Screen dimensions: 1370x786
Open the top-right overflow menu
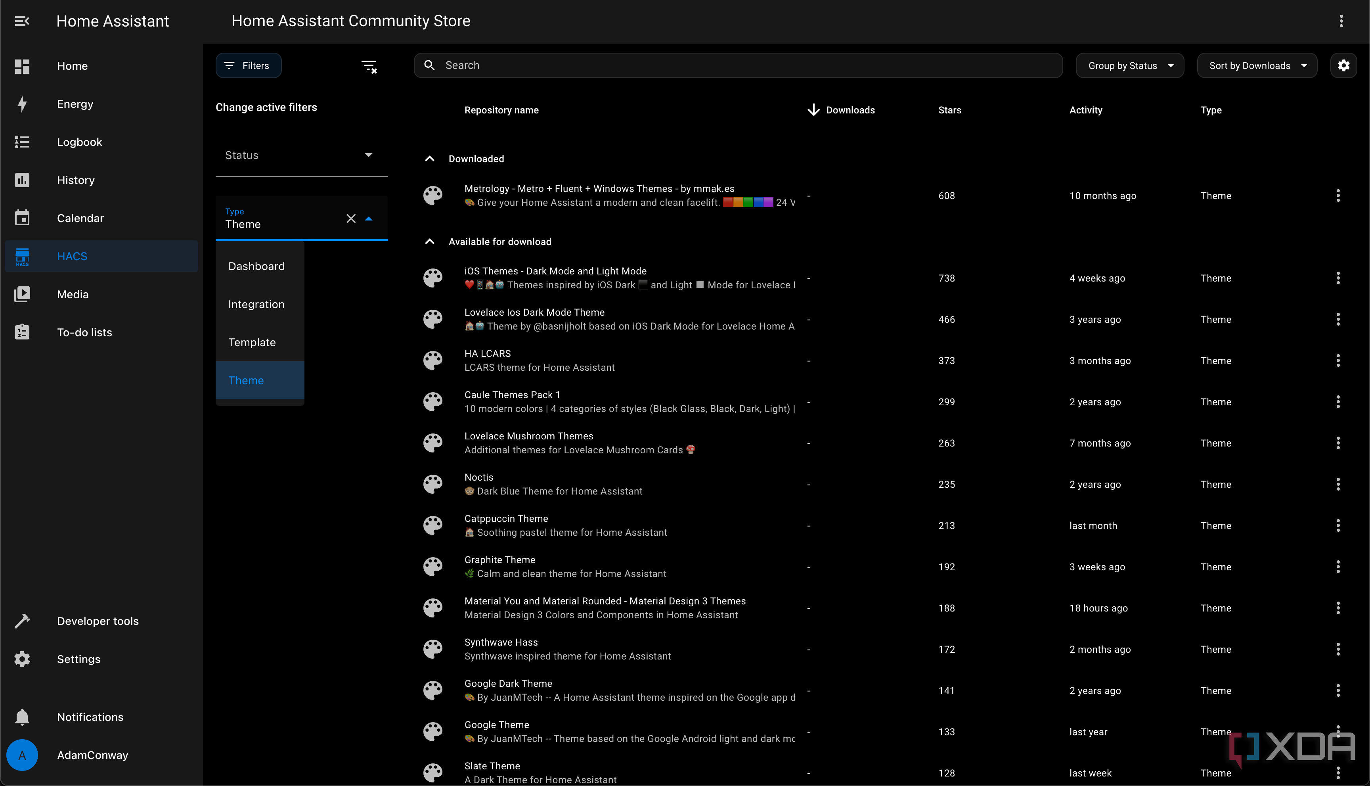click(x=1341, y=21)
